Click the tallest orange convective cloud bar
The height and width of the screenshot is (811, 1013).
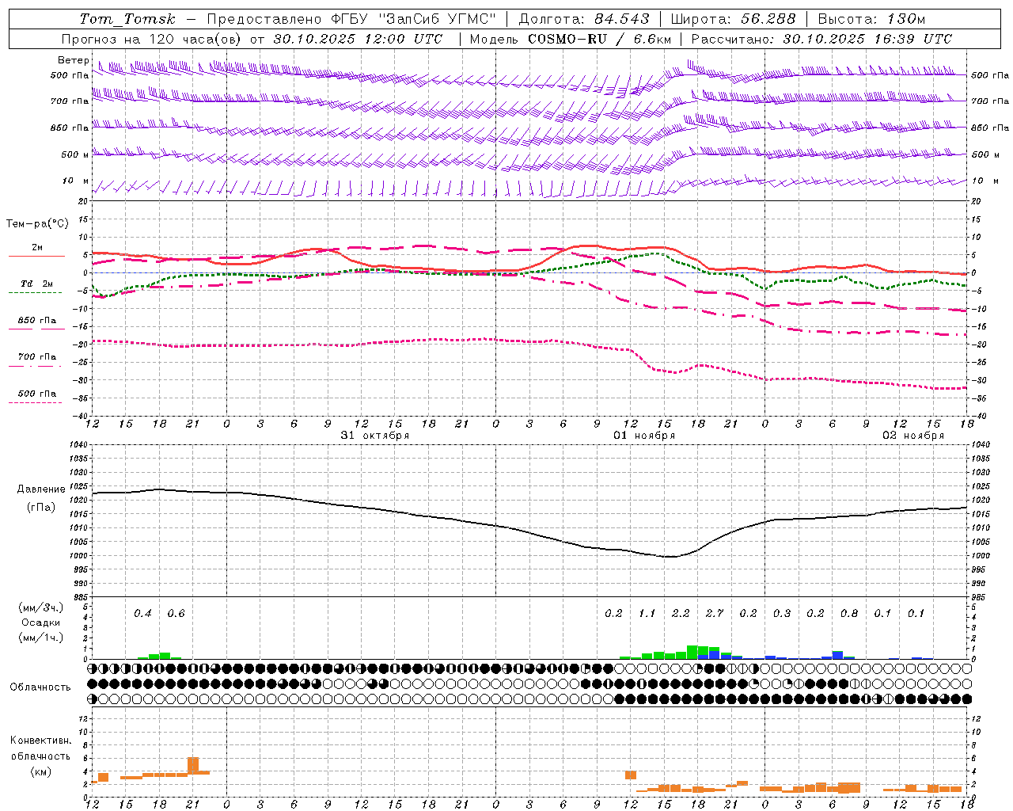193,766
